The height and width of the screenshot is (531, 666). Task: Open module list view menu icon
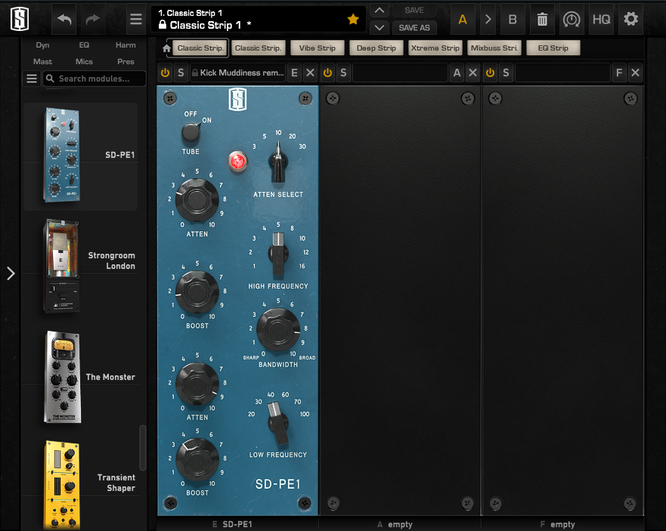(32, 79)
